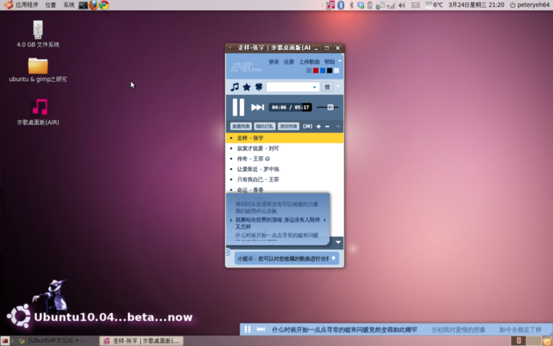This screenshot has height=346, width=553.
Task: Select 亦歌桌面版(AIR) desktop icon
Action: pos(38,112)
